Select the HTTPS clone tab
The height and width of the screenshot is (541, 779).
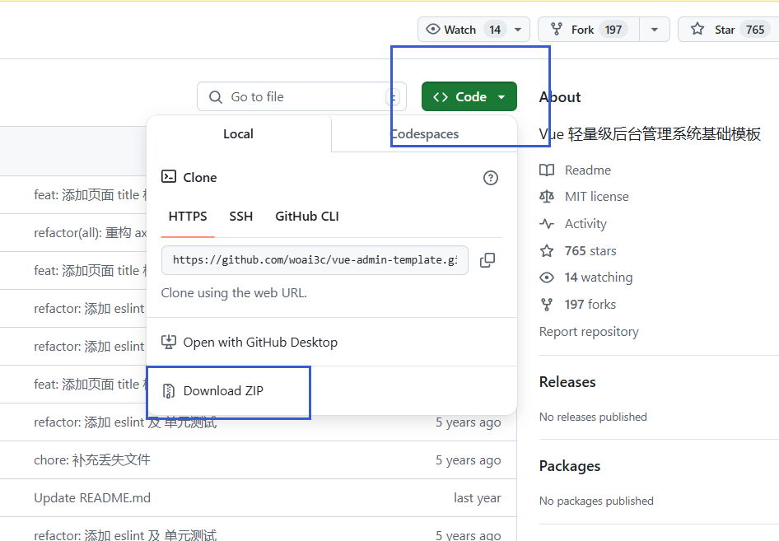coord(188,217)
